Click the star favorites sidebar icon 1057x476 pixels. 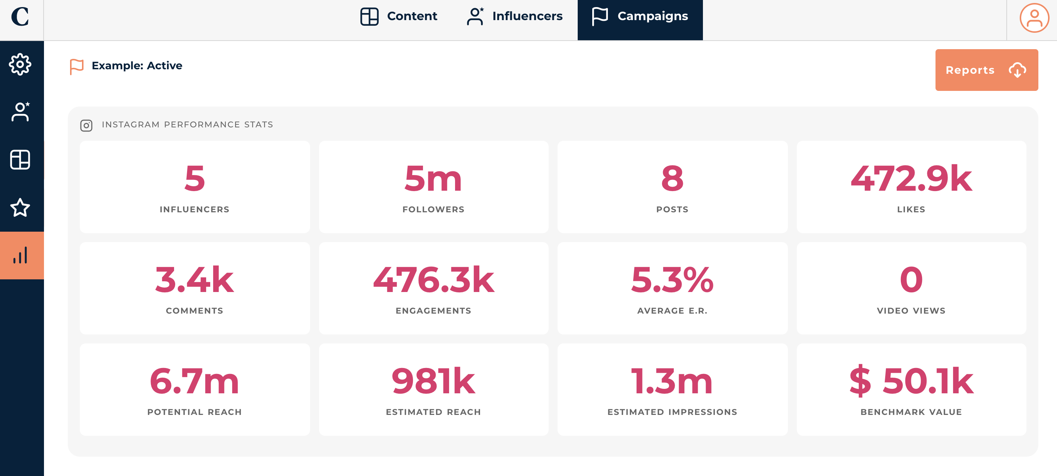(x=20, y=207)
